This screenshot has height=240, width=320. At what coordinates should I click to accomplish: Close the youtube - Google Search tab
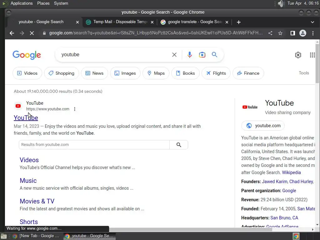pos(77,22)
